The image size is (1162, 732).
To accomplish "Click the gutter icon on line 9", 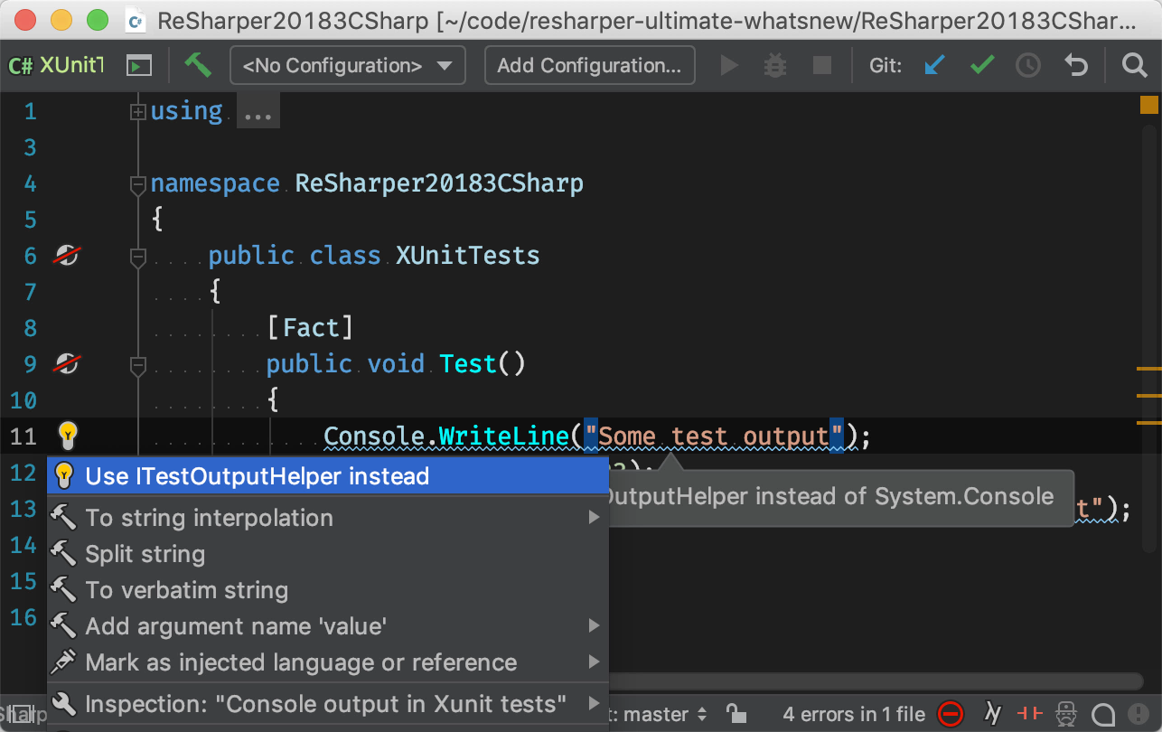I will tap(66, 364).
